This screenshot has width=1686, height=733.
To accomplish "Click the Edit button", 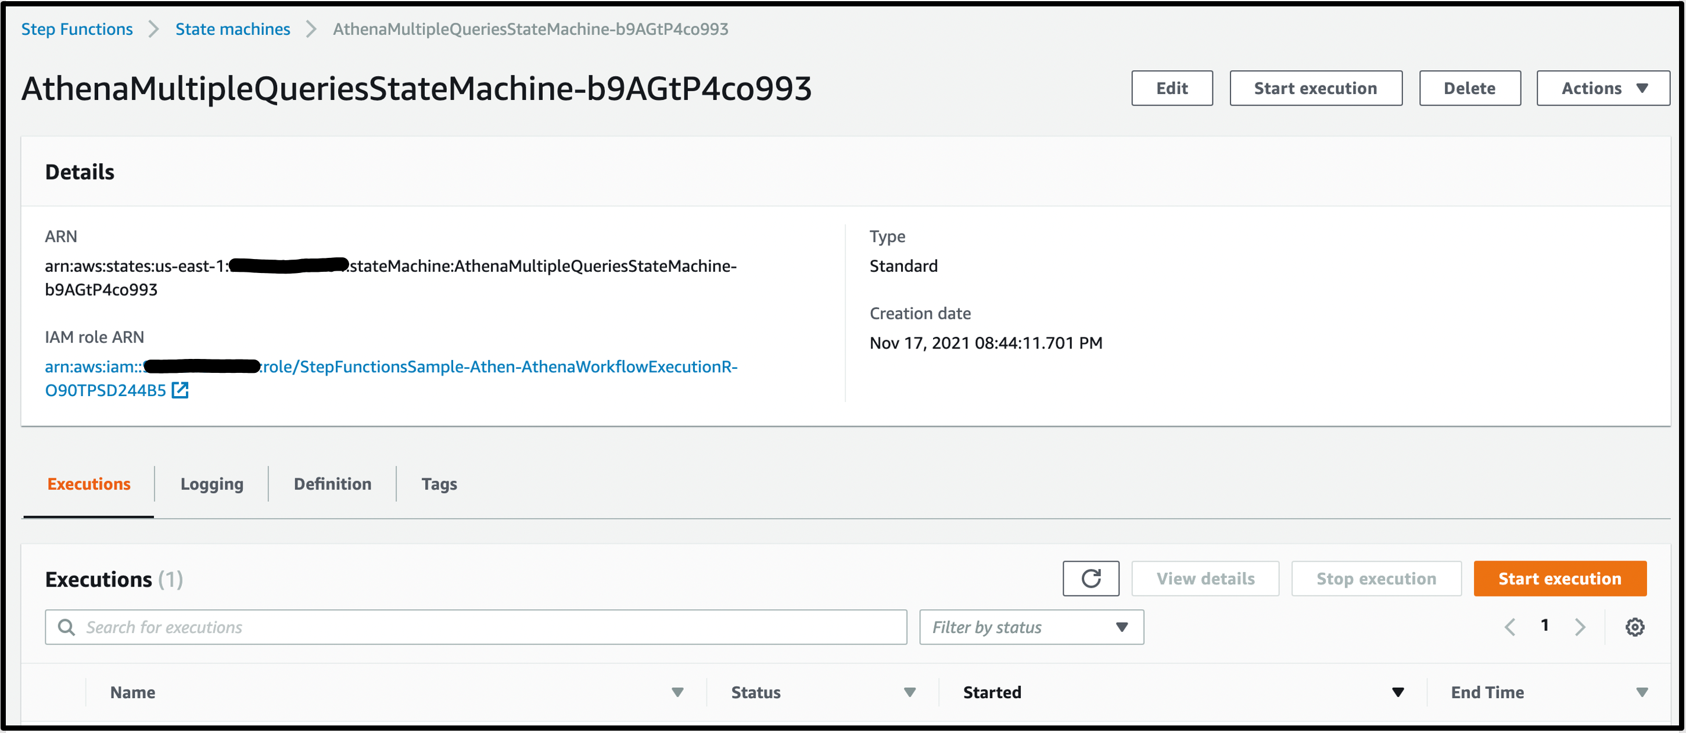I will (x=1171, y=88).
